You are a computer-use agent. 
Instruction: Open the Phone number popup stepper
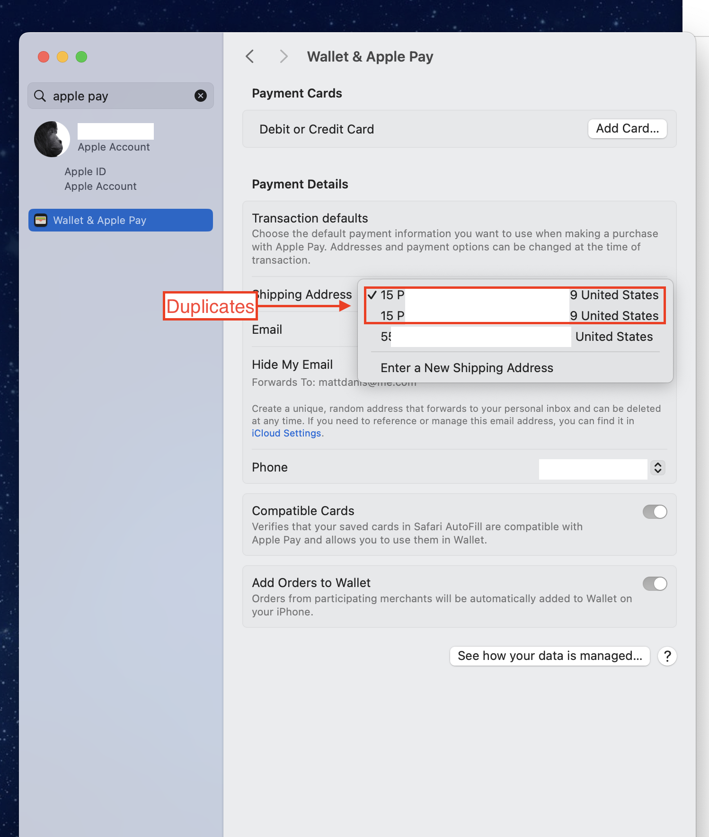click(x=658, y=468)
